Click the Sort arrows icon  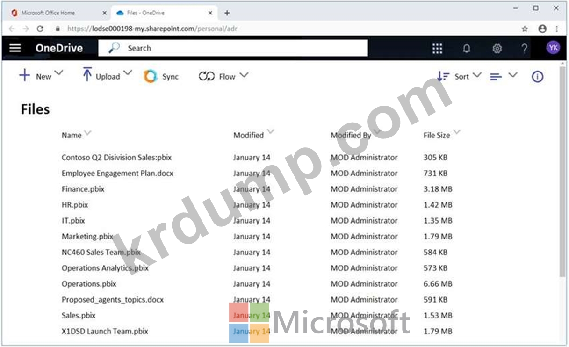(443, 76)
